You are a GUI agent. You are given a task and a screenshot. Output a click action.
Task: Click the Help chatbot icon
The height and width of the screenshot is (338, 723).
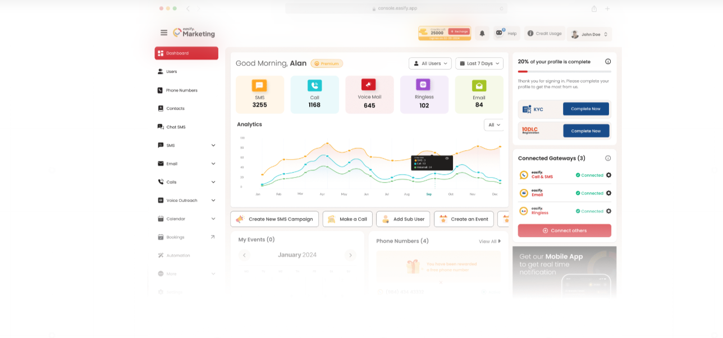(498, 34)
